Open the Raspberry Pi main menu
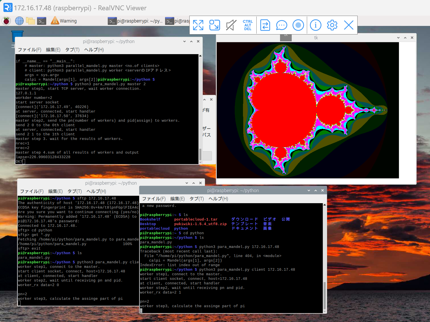Image resolution: width=430 pixels, height=322 pixels. 6,21
